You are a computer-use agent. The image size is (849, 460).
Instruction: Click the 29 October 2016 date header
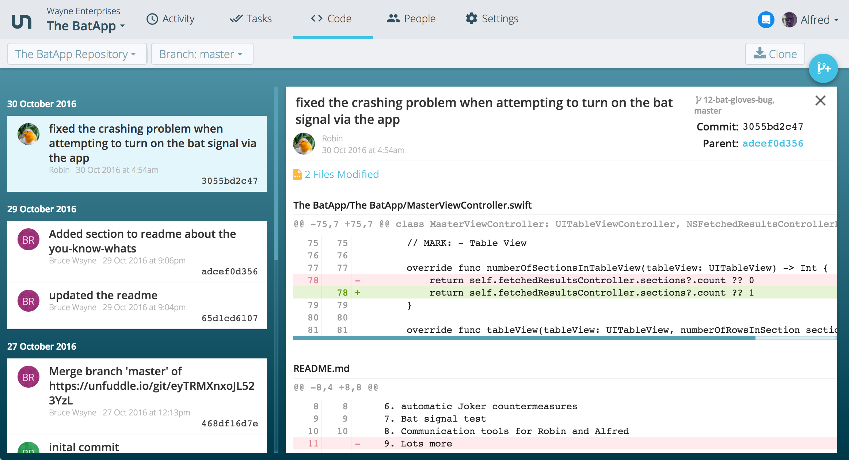click(x=42, y=209)
